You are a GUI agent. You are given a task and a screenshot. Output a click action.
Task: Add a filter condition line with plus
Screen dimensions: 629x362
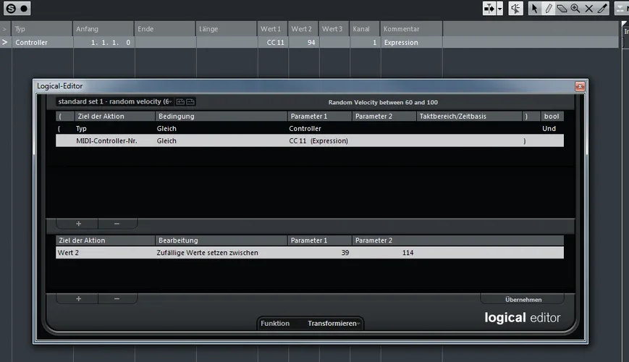click(x=78, y=224)
